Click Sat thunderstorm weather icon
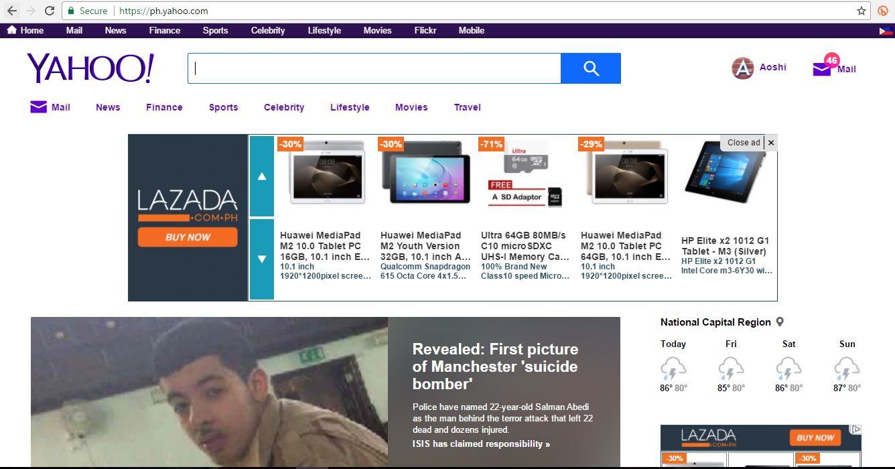This screenshot has height=469, width=895. click(789, 369)
